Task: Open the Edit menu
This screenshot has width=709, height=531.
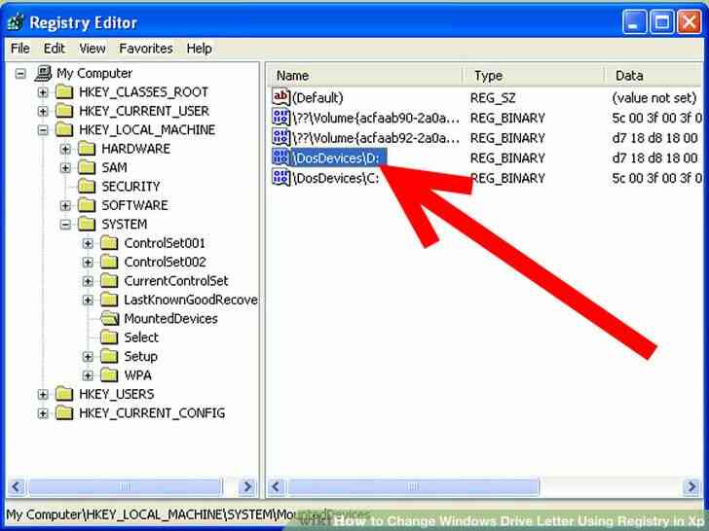Action: point(55,49)
